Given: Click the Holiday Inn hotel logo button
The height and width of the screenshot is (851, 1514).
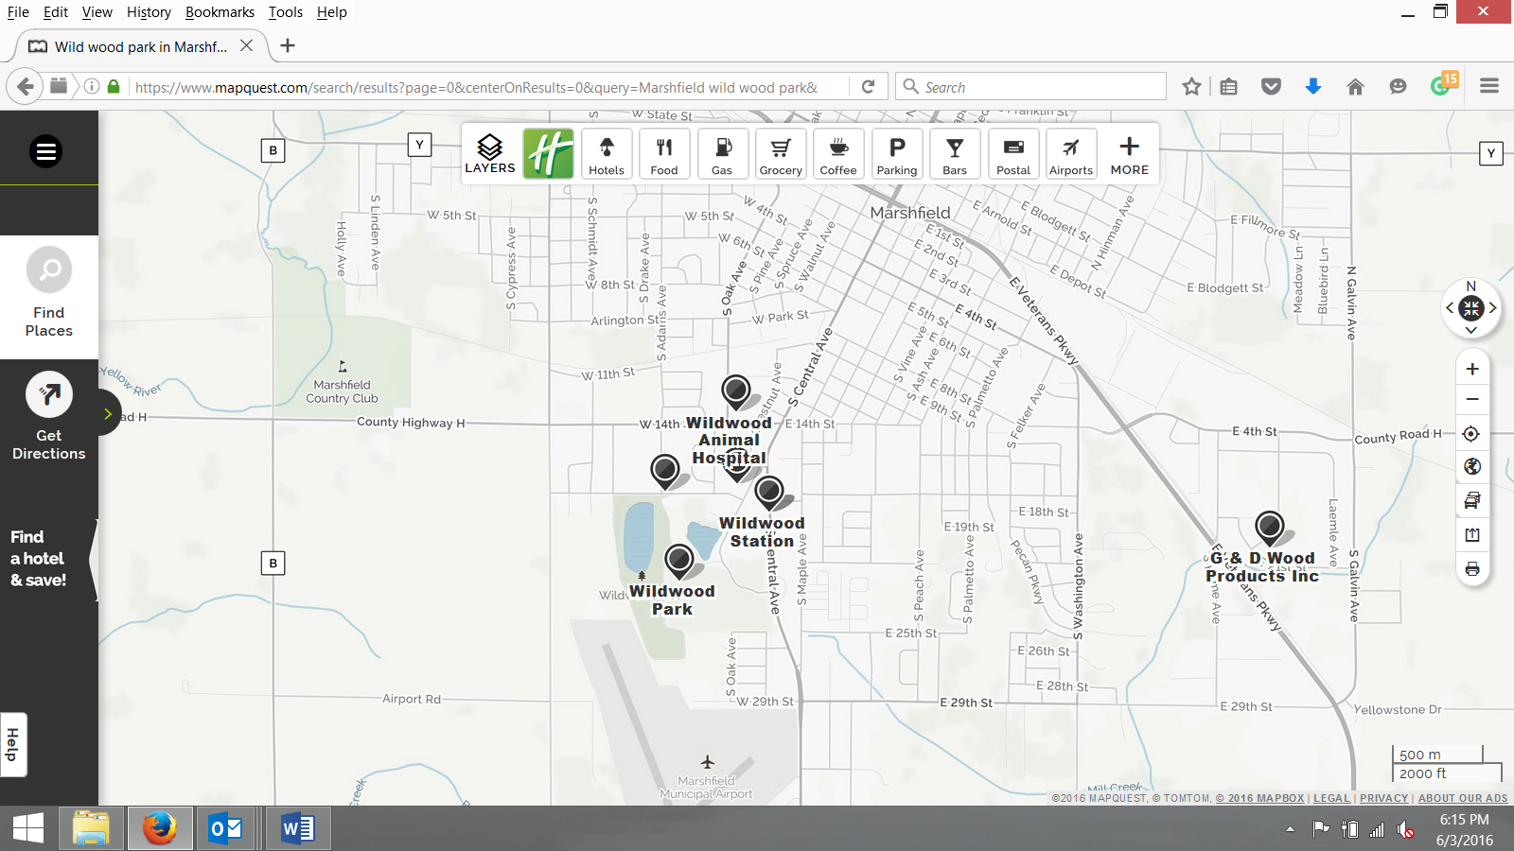Looking at the screenshot, I should pos(549,153).
